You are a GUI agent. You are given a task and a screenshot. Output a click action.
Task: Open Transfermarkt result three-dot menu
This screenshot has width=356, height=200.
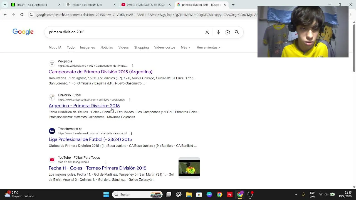pyautogui.click(x=131, y=133)
